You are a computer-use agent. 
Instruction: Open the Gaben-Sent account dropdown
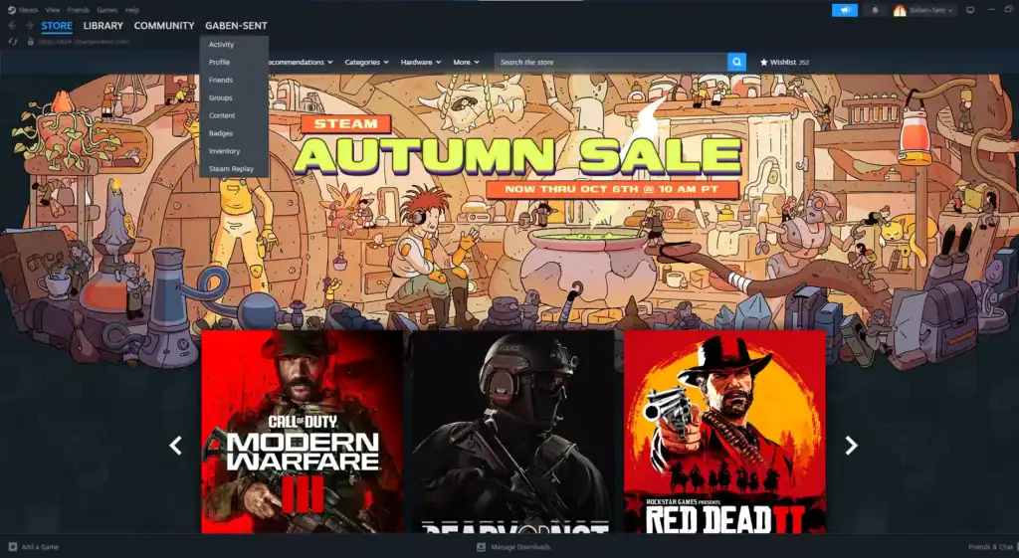(924, 10)
